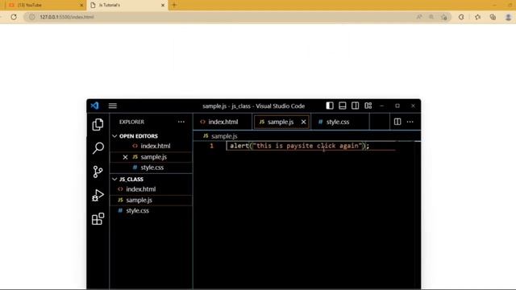Toggle primary side bar layout icon
Image resolution: width=516 pixels, height=290 pixels.
tap(330, 106)
